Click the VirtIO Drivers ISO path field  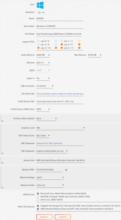[x=60, y=101]
